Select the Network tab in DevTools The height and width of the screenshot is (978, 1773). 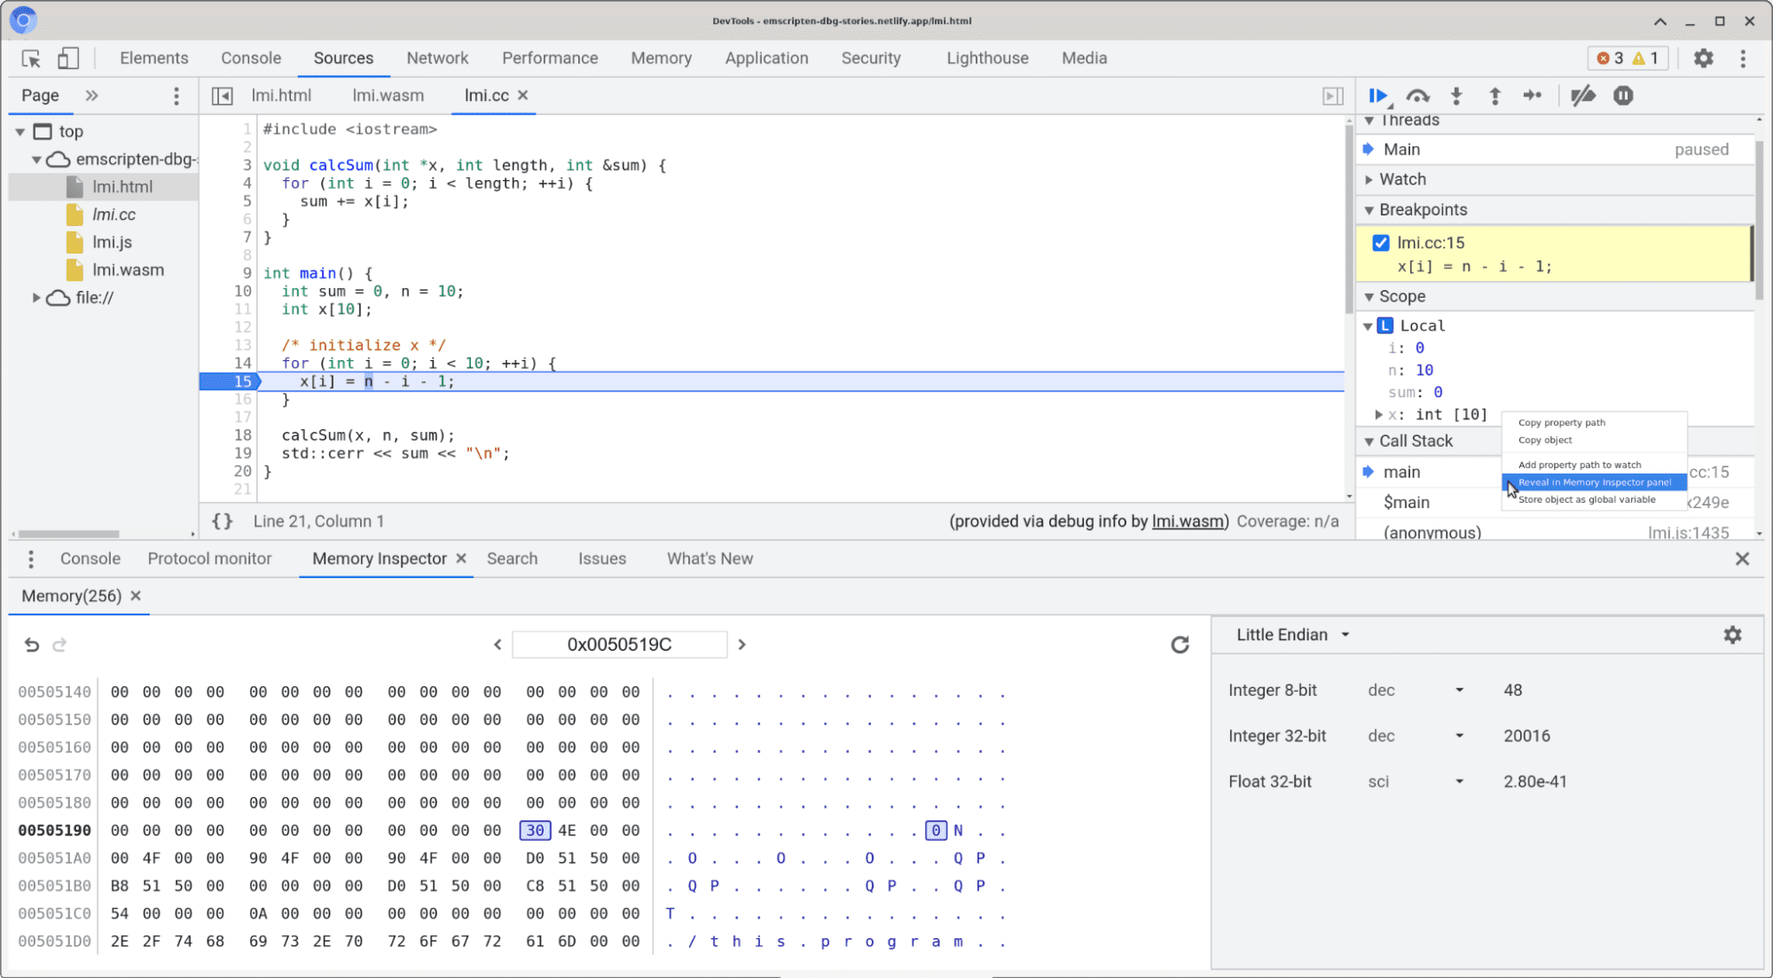pyautogui.click(x=435, y=57)
